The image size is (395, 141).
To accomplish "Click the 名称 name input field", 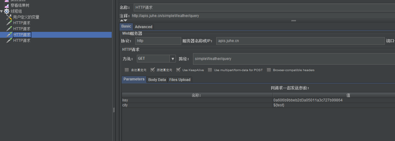I will point(264,7).
